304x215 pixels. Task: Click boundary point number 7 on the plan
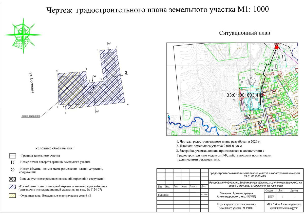[x=66, y=113]
